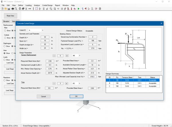Switch to the Elevation tab
This screenshot has height=127, width=172.
[x=6, y=21]
